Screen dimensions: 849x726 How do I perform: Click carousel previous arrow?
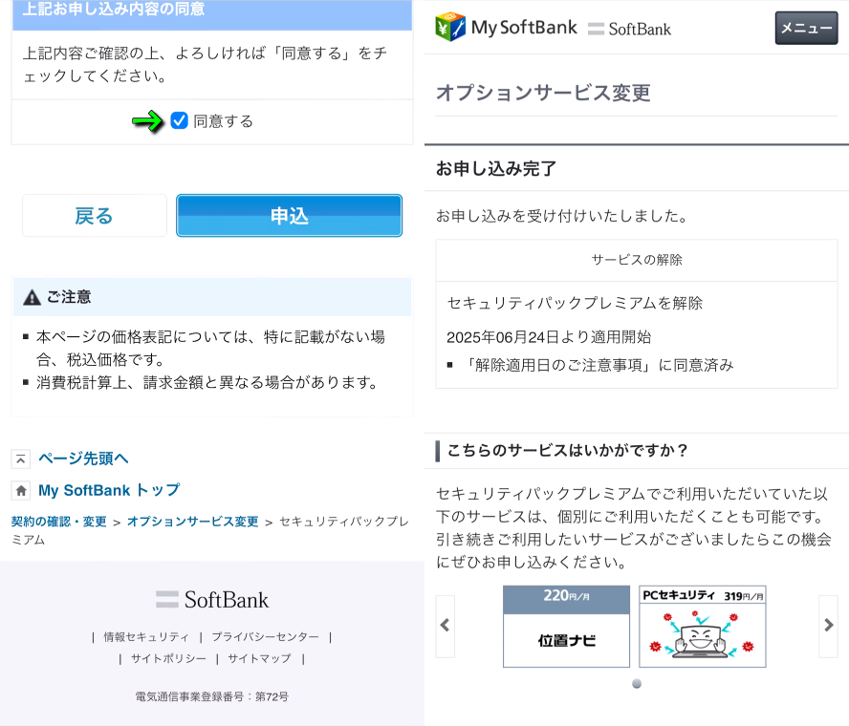coord(446,626)
